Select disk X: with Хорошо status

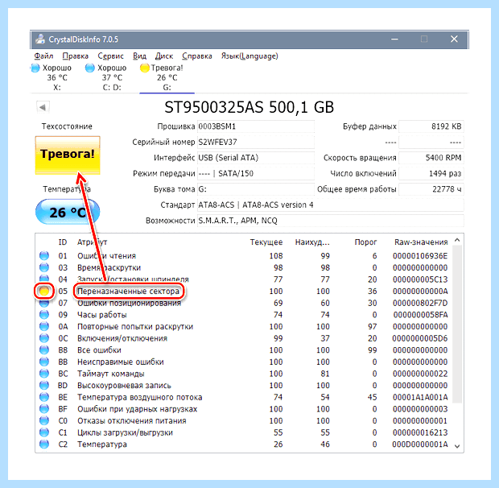tap(52, 77)
